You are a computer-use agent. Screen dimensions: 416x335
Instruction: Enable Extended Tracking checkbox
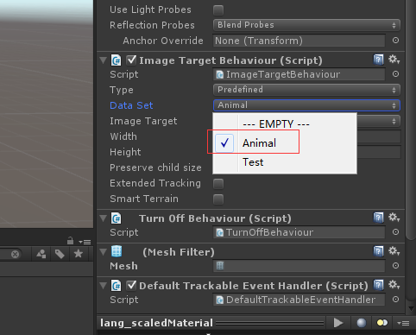[x=218, y=184]
